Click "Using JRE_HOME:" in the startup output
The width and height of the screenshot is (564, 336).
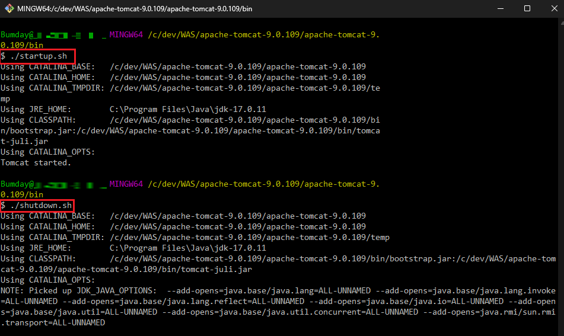(36, 109)
